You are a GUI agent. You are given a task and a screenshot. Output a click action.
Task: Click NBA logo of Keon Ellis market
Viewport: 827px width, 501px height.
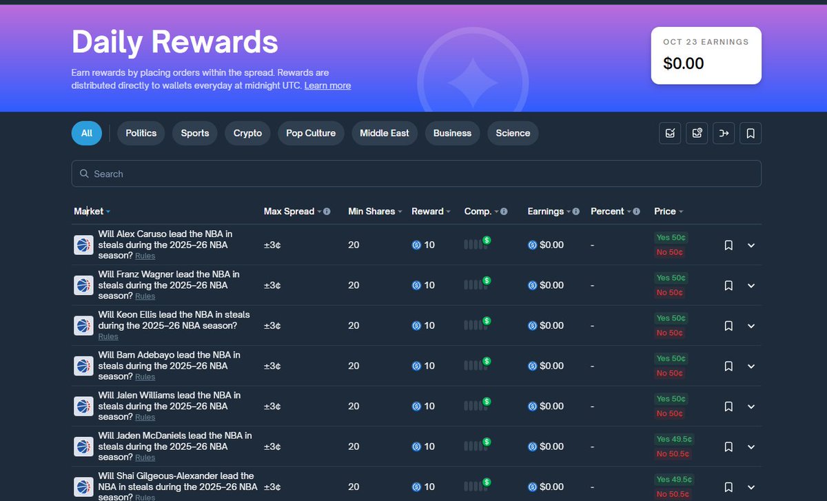tap(83, 325)
